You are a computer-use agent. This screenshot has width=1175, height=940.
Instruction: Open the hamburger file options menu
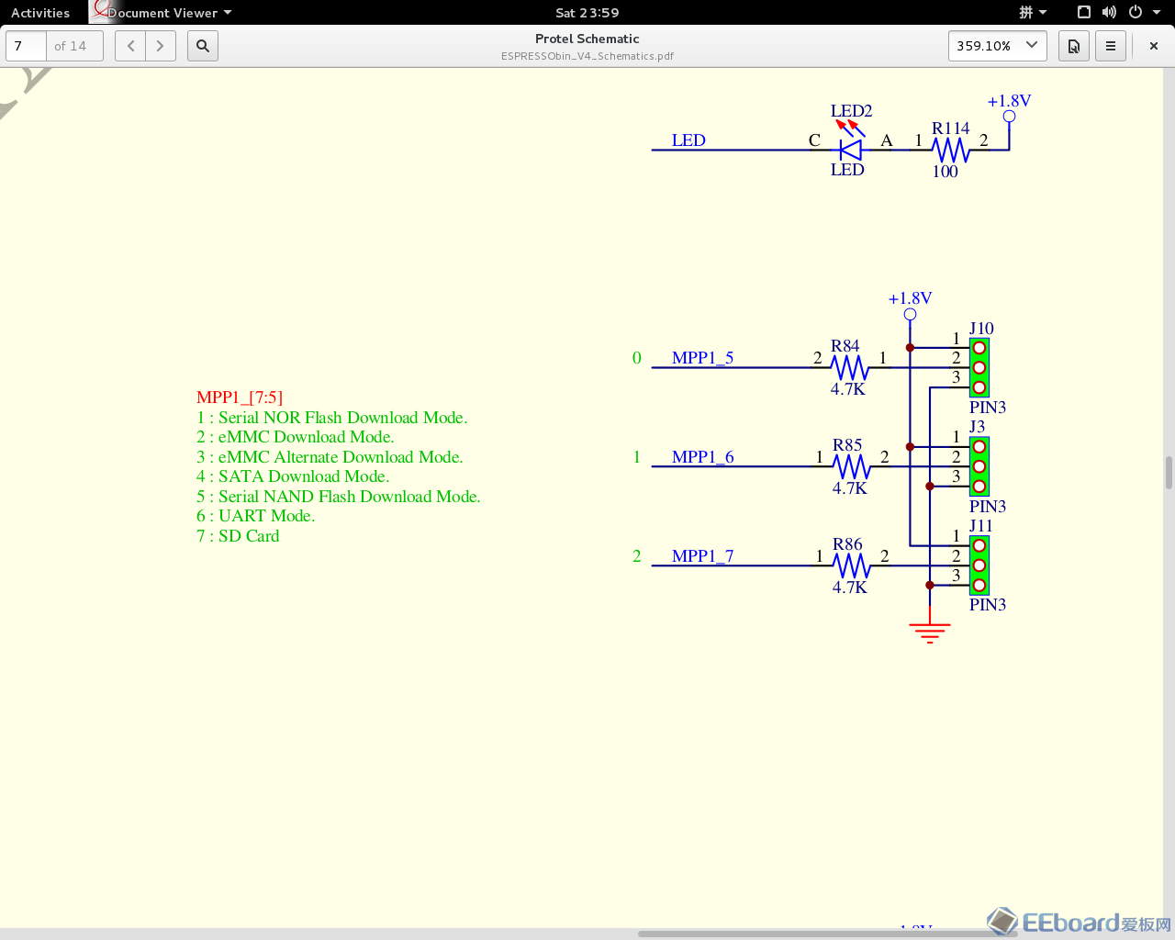click(x=1111, y=46)
